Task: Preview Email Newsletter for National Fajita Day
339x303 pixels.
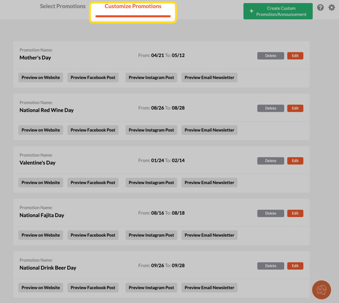Action: (x=209, y=235)
